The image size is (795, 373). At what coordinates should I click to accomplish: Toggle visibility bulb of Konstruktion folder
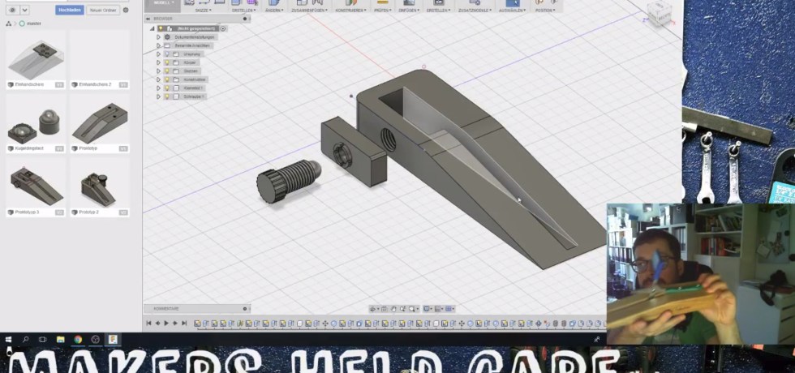coord(167,79)
